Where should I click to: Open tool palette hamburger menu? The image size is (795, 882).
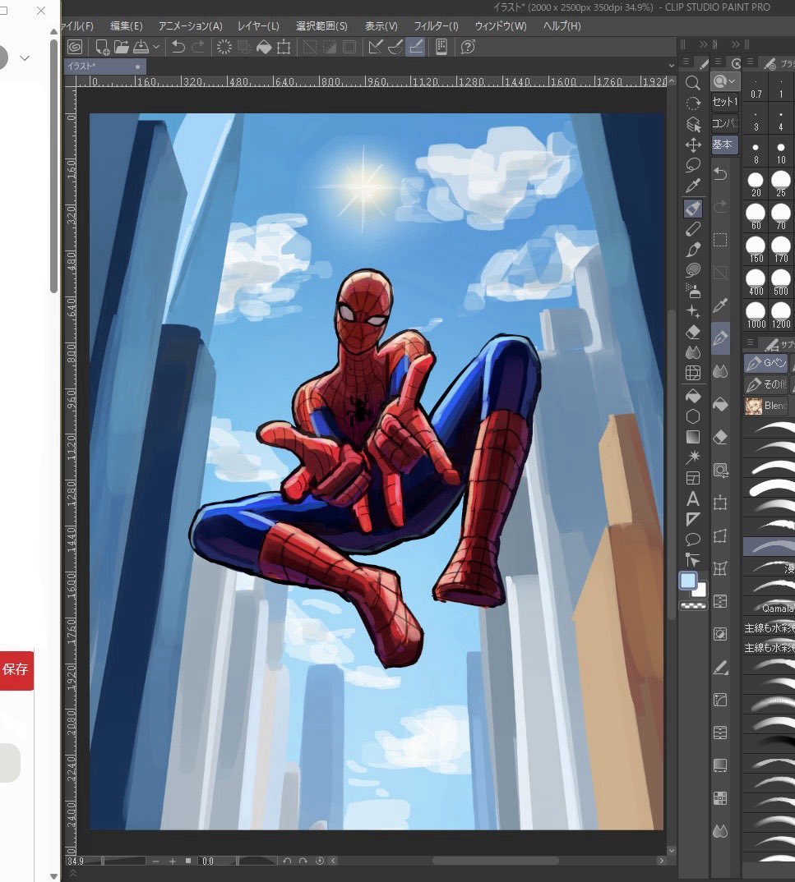point(686,62)
